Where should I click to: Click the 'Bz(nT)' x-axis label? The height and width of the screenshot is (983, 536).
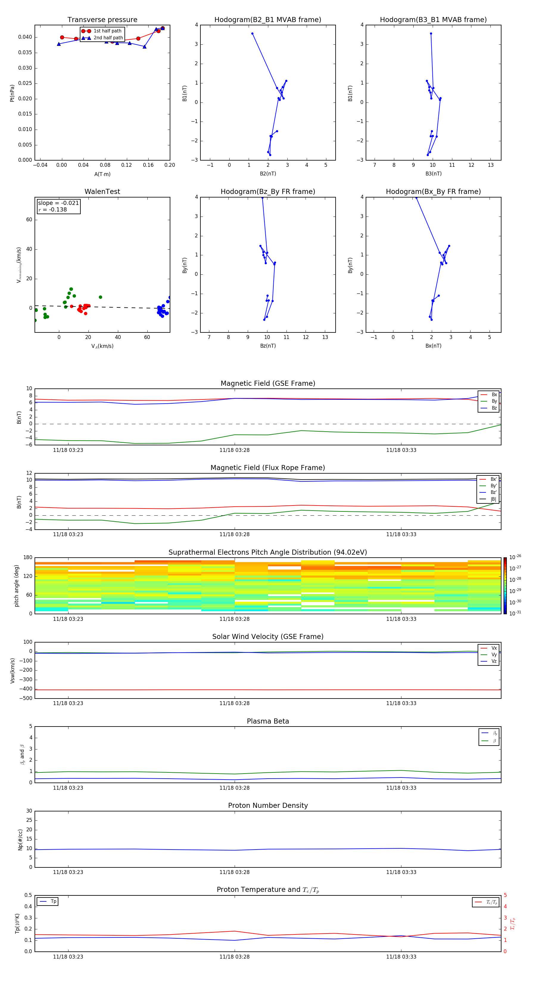click(x=268, y=346)
